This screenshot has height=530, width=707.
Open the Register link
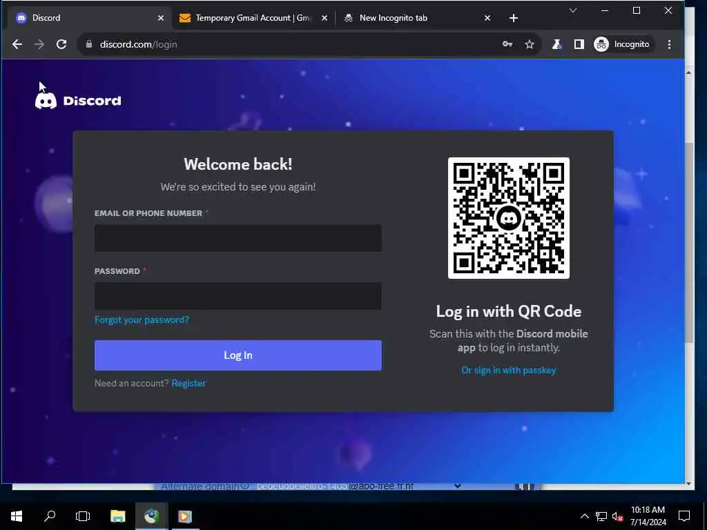click(x=188, y=383)
